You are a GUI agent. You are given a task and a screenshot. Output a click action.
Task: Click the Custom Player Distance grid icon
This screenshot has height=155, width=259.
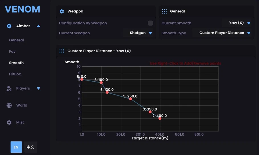point(62,51)
